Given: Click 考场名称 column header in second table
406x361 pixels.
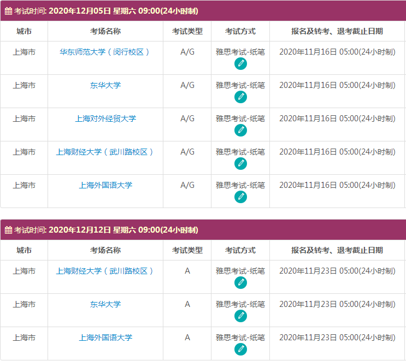Looking at the screenshot, I should tap(105, 250).
